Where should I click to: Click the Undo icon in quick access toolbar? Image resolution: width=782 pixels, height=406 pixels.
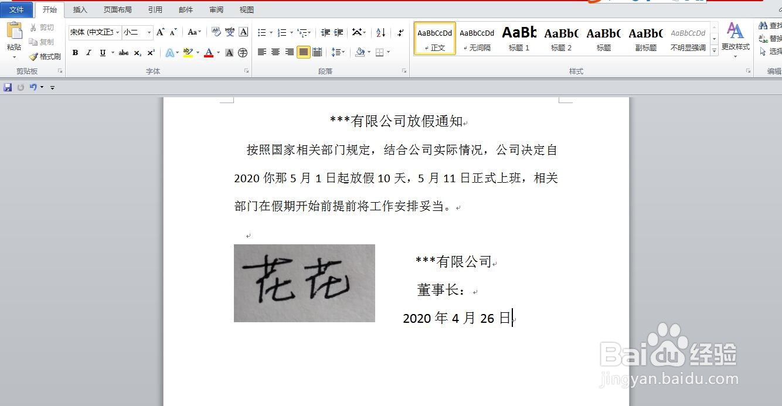[33, 87]
